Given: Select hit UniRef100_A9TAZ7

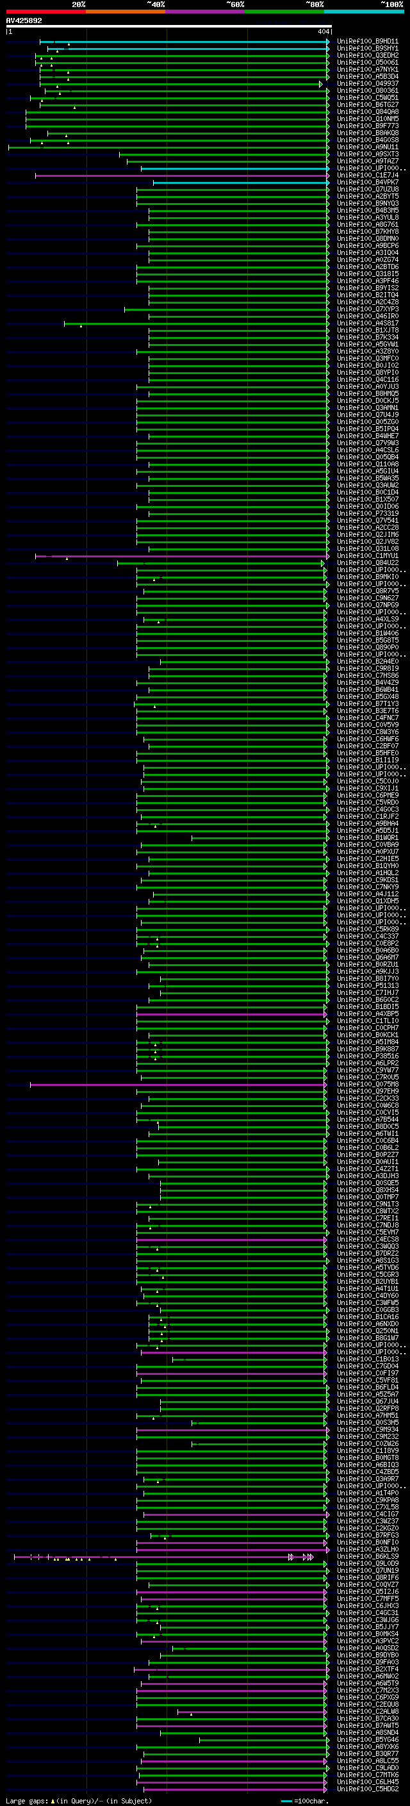Looking at the screenshot, I should [368, 161].
